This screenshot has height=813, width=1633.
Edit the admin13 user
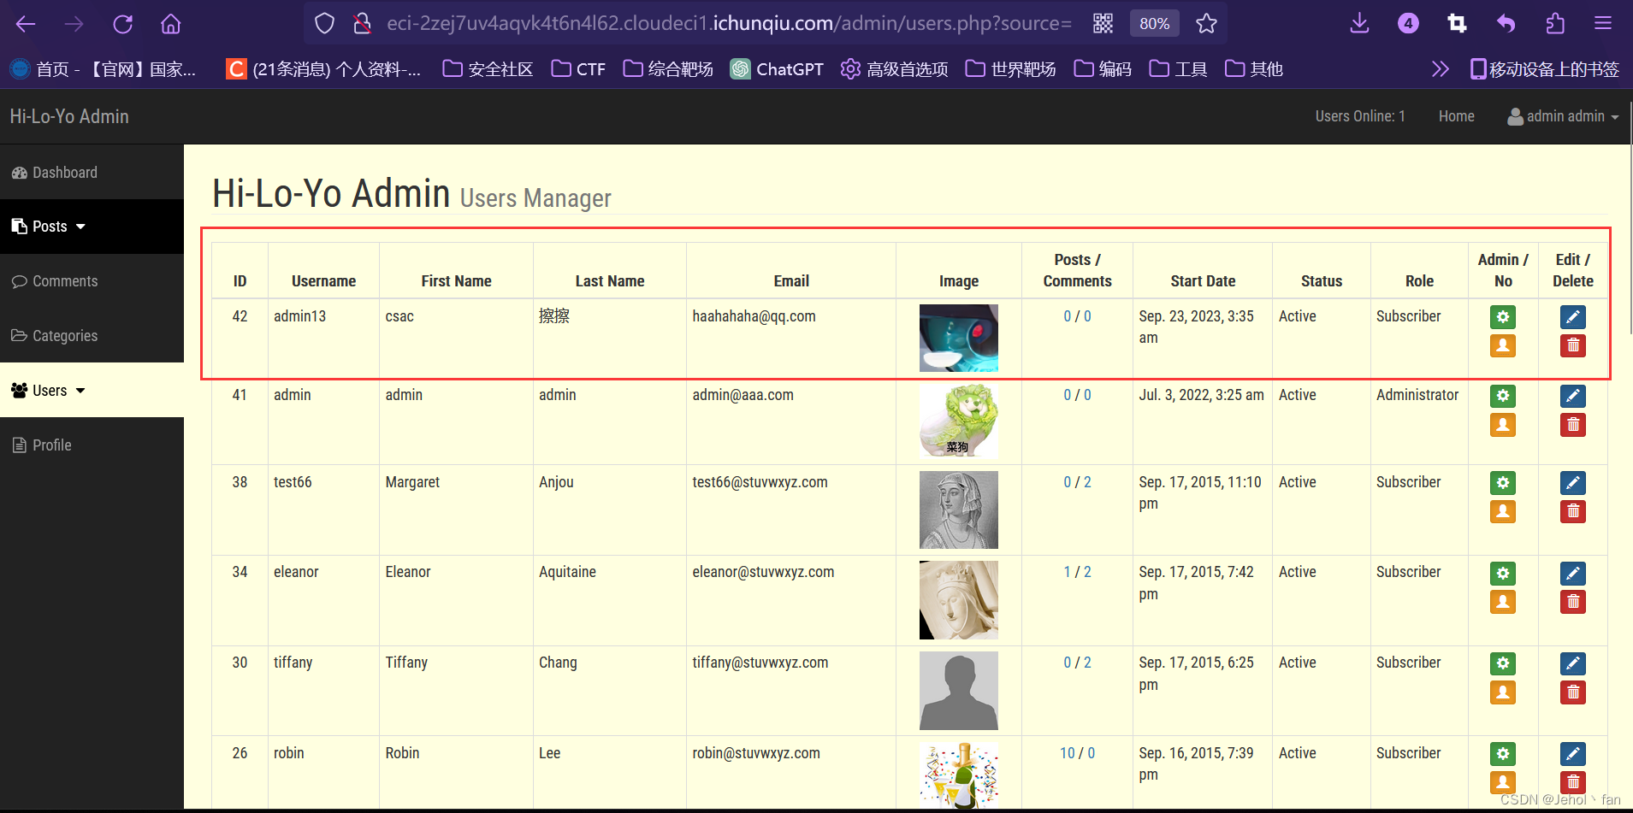click(x=1573, y=317)
